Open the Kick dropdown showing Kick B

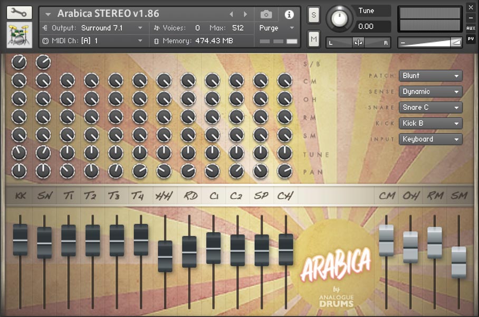[x=430, y=123]
